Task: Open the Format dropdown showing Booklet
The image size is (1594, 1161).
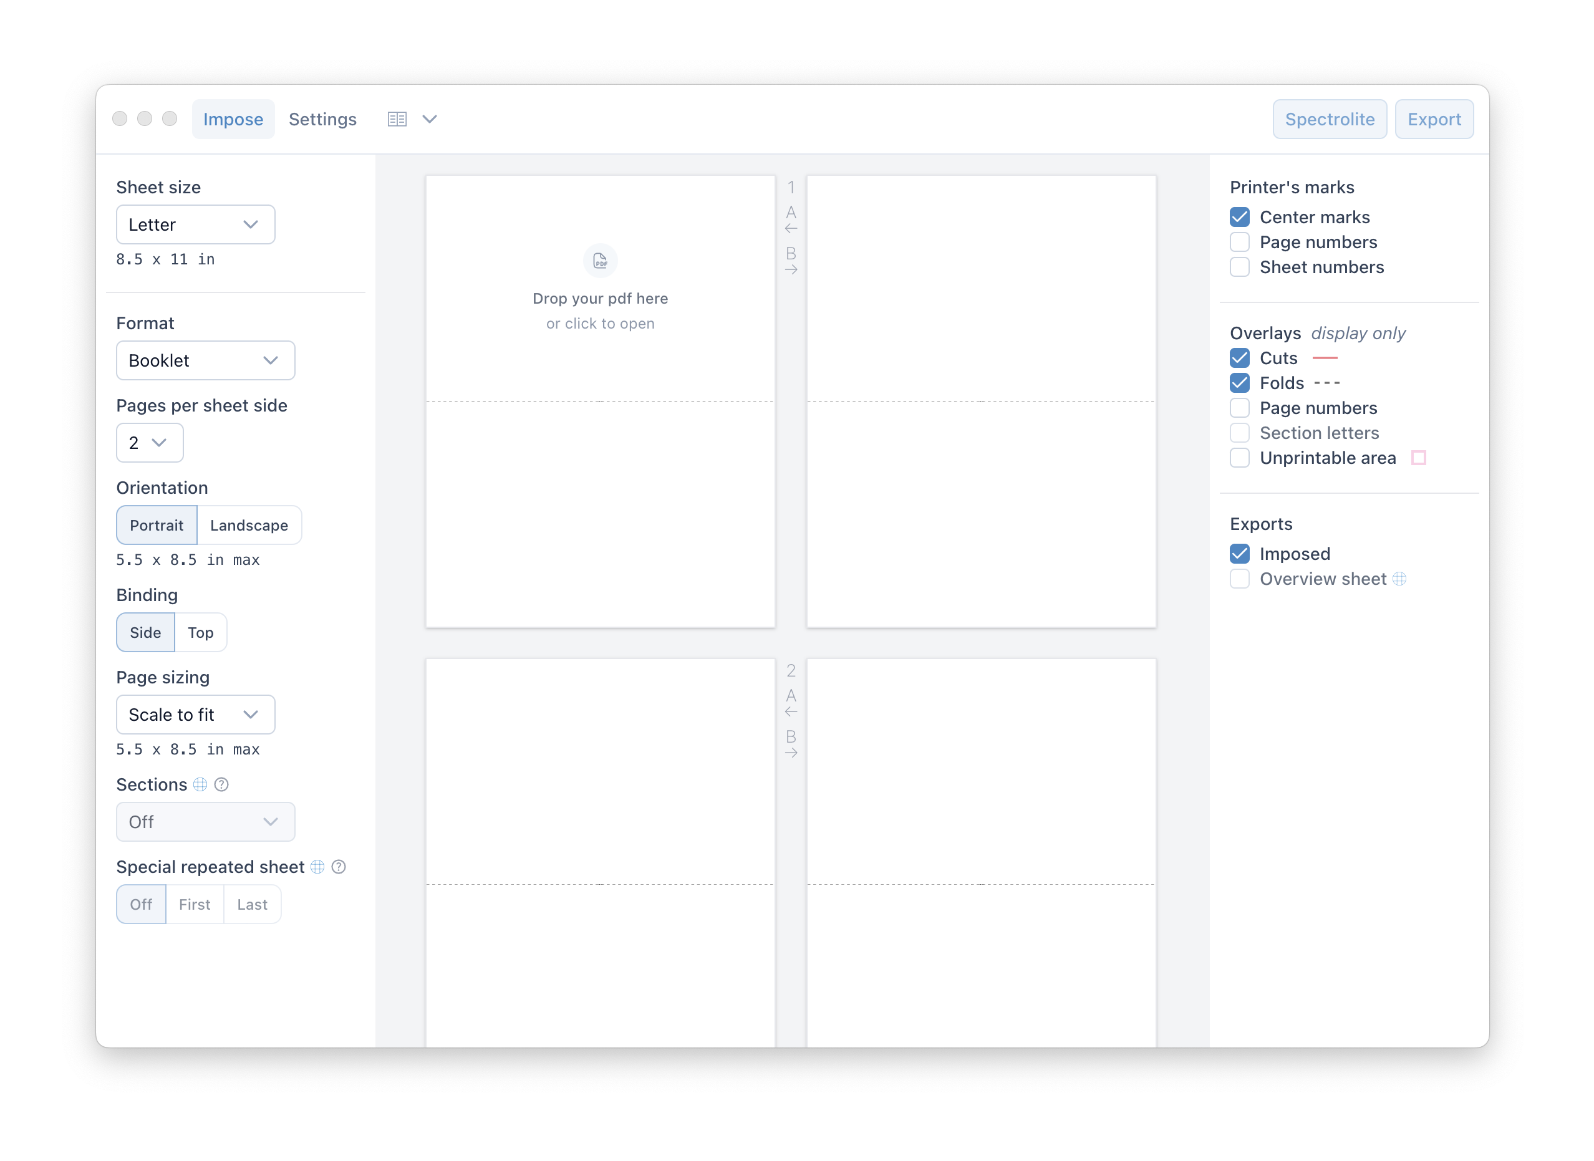Action: [205, 360]
